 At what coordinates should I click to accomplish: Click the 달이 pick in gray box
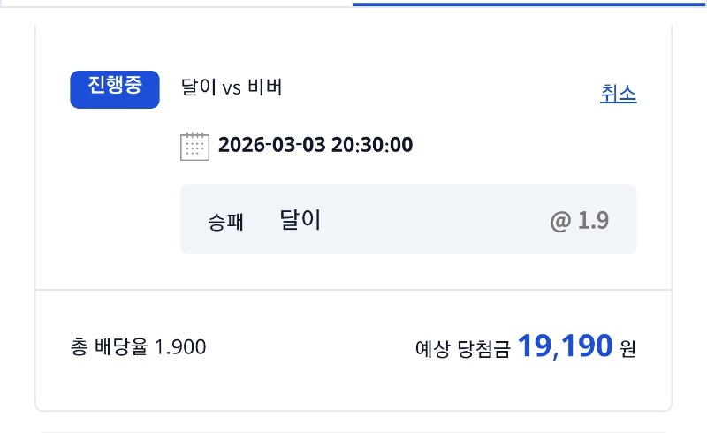pos(300,220)
